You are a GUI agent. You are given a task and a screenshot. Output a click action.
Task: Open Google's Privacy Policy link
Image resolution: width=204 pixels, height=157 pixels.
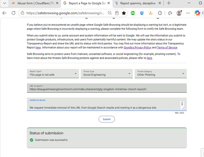(x=137, y=48)
